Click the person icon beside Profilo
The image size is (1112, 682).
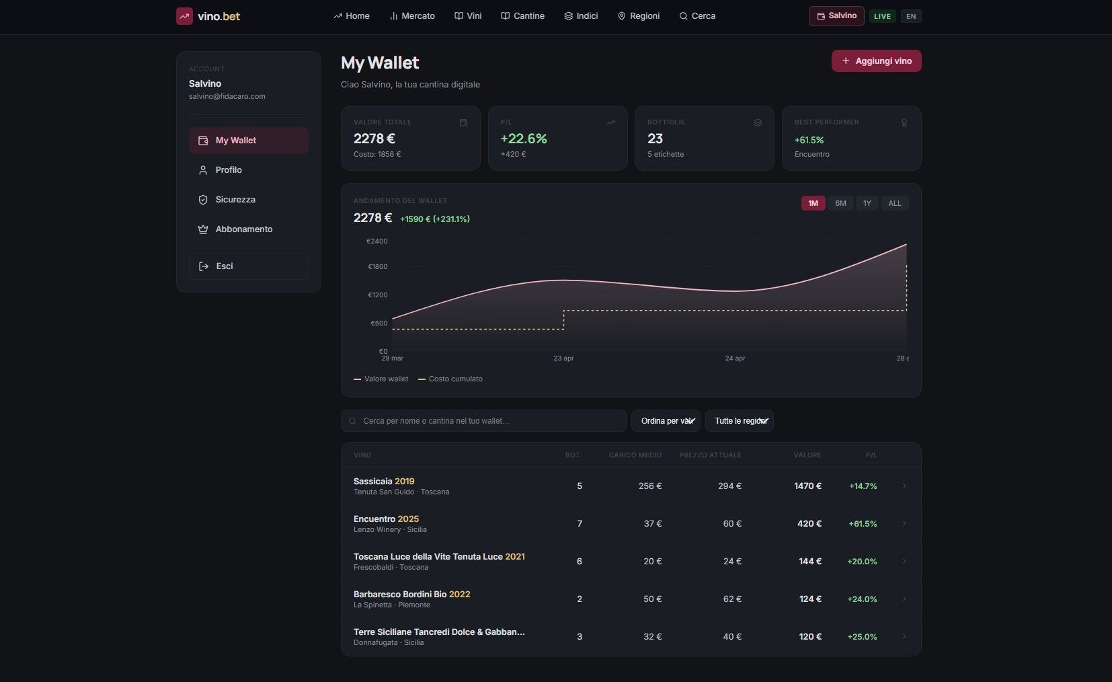click(x=203, y=170)
